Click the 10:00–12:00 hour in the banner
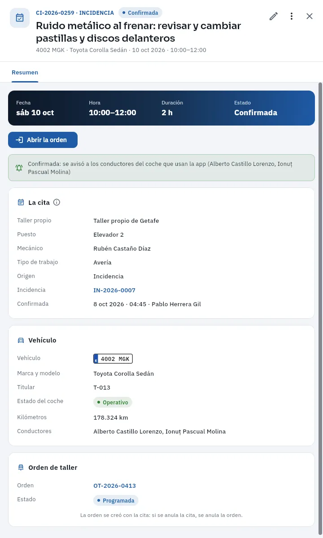 pos(113,113)
